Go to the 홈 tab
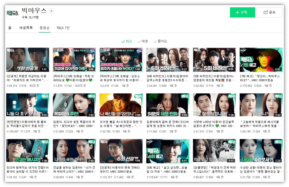 [x=10, y=28]
